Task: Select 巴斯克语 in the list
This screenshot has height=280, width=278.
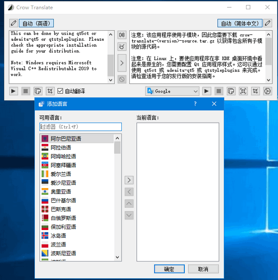Action: (77, 209)
